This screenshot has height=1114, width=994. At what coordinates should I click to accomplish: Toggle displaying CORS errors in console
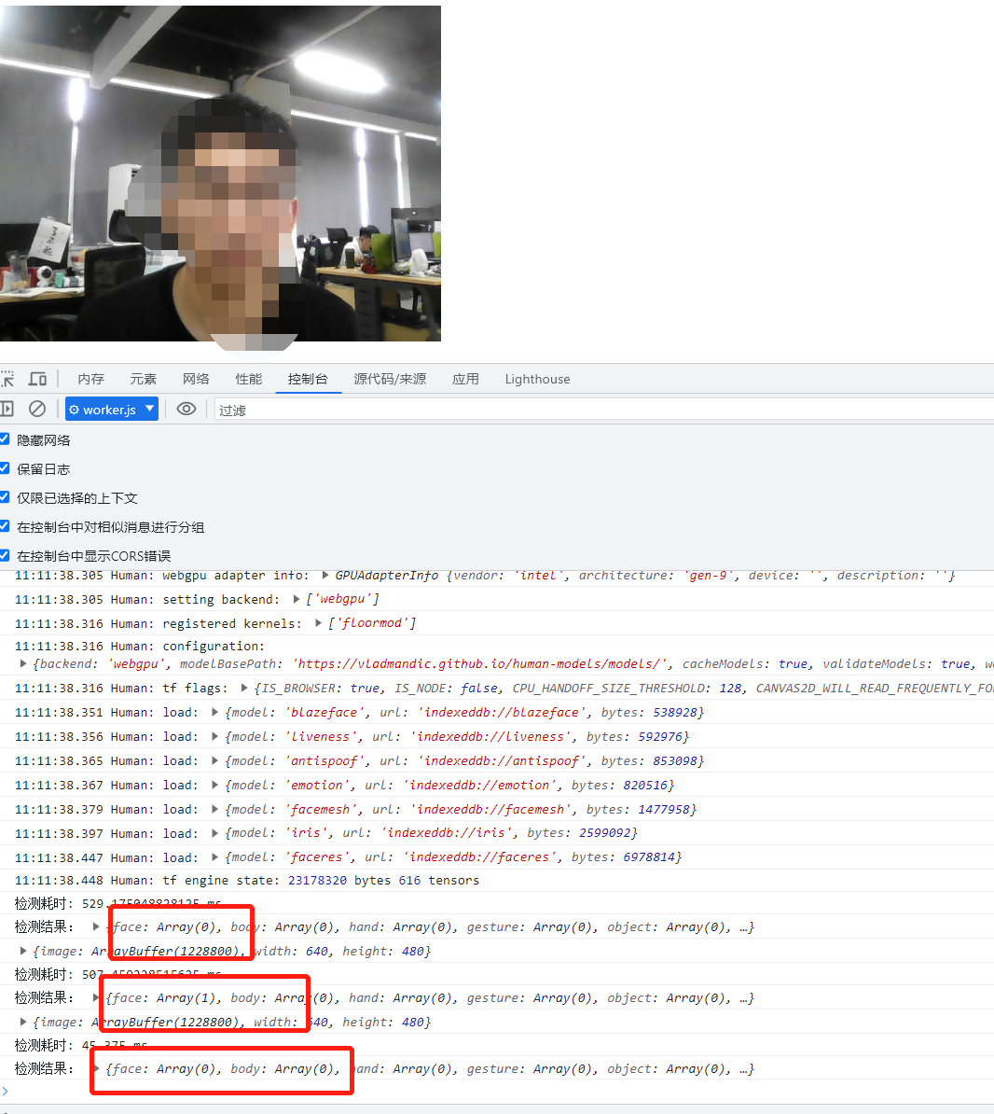[x=4, y=555]
